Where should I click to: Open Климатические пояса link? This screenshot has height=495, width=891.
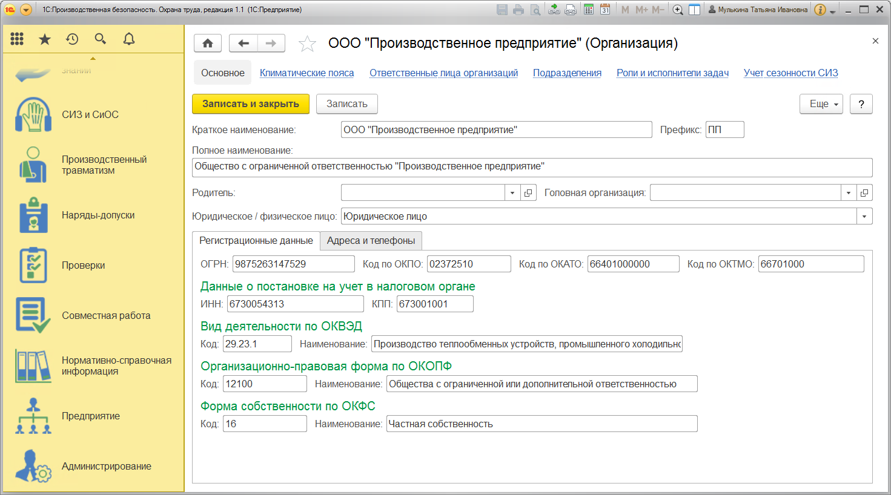point(307,73)
